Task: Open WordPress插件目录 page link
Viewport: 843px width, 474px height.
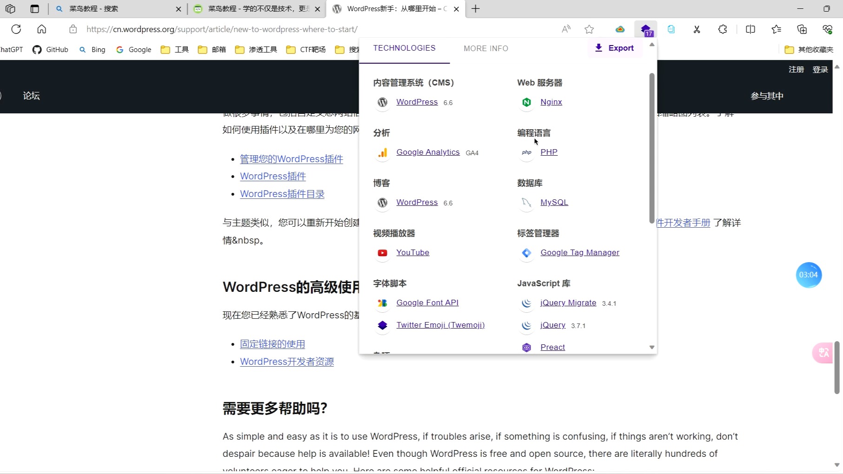Action: click(282, 194)
